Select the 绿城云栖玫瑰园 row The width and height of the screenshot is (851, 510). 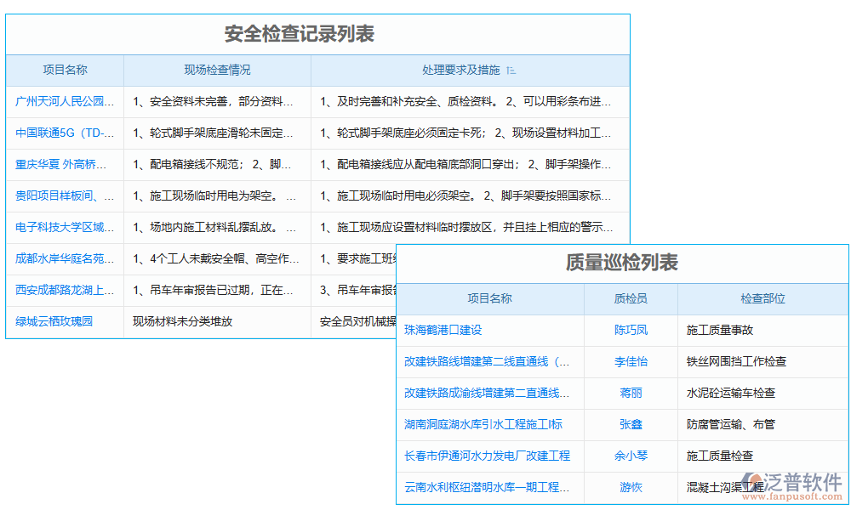click(x=53, y=321)
